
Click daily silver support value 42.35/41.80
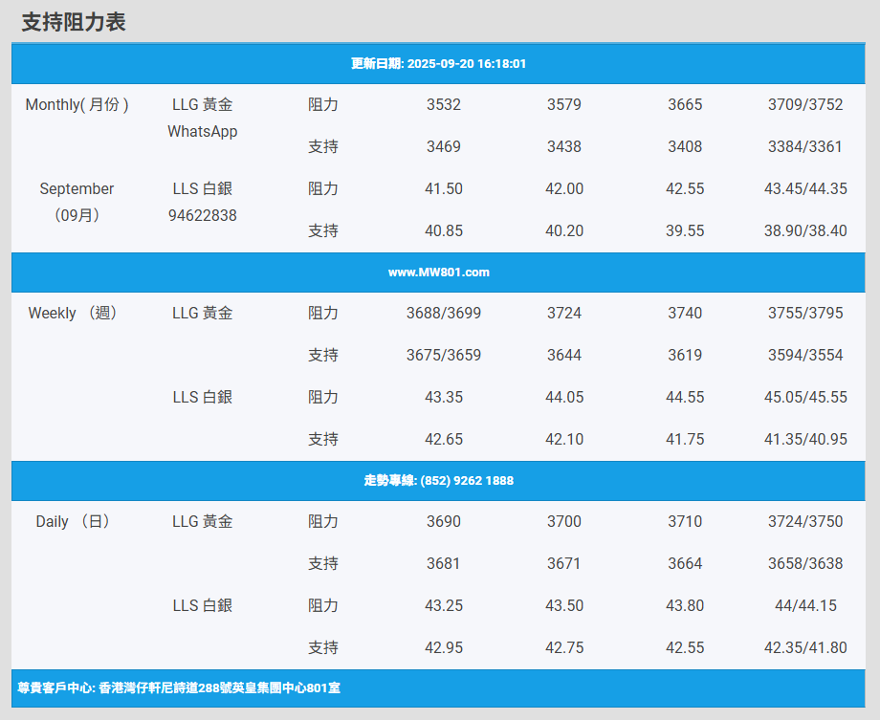pos(804,647)
